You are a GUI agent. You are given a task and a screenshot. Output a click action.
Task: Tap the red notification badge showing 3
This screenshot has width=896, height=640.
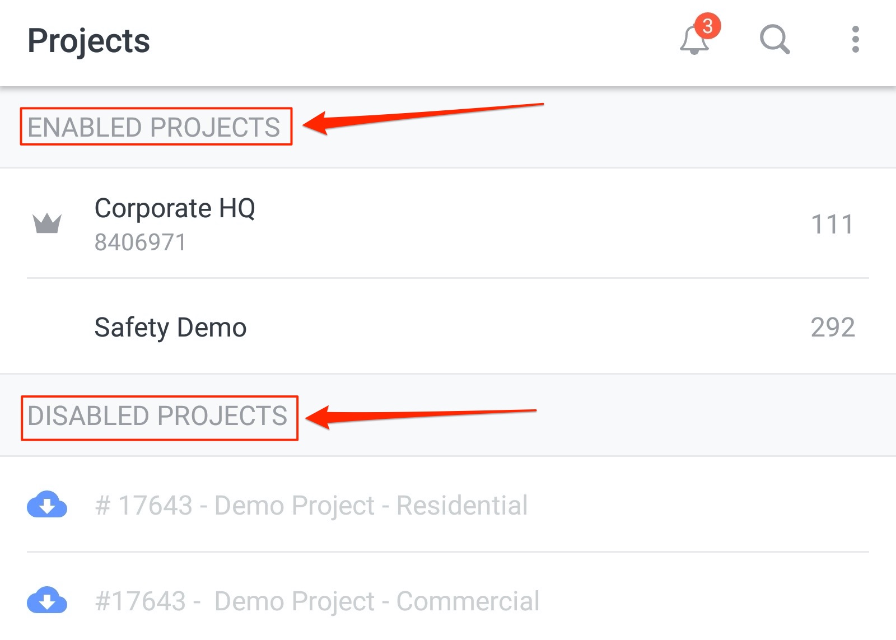point(707,26)
